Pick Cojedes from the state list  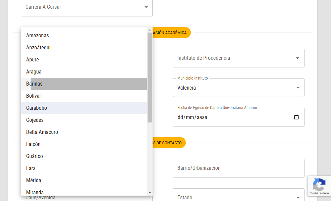coord(84,120)
